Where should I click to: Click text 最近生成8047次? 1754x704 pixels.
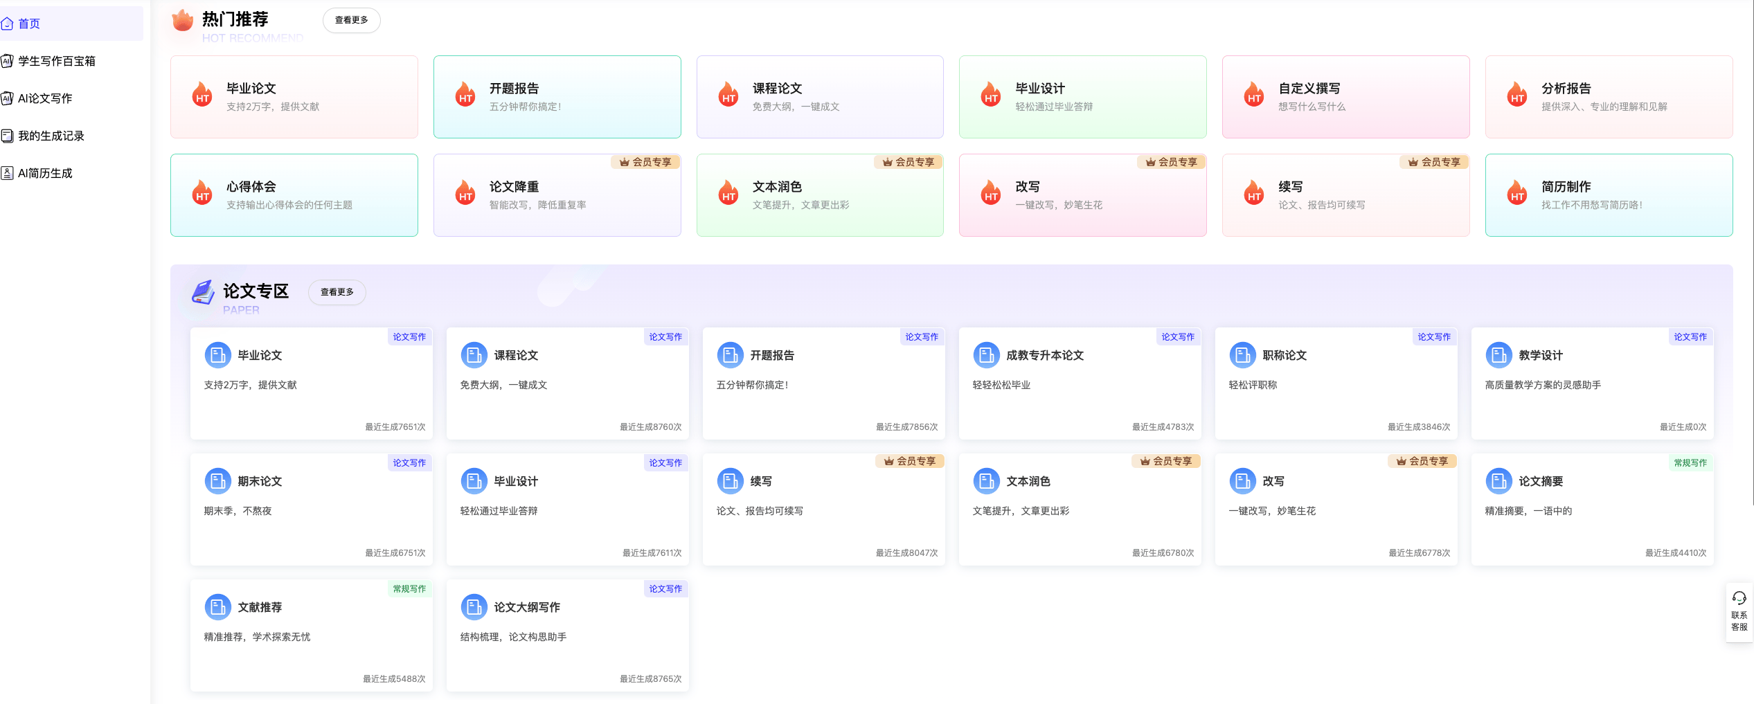[x=907, y=553]
